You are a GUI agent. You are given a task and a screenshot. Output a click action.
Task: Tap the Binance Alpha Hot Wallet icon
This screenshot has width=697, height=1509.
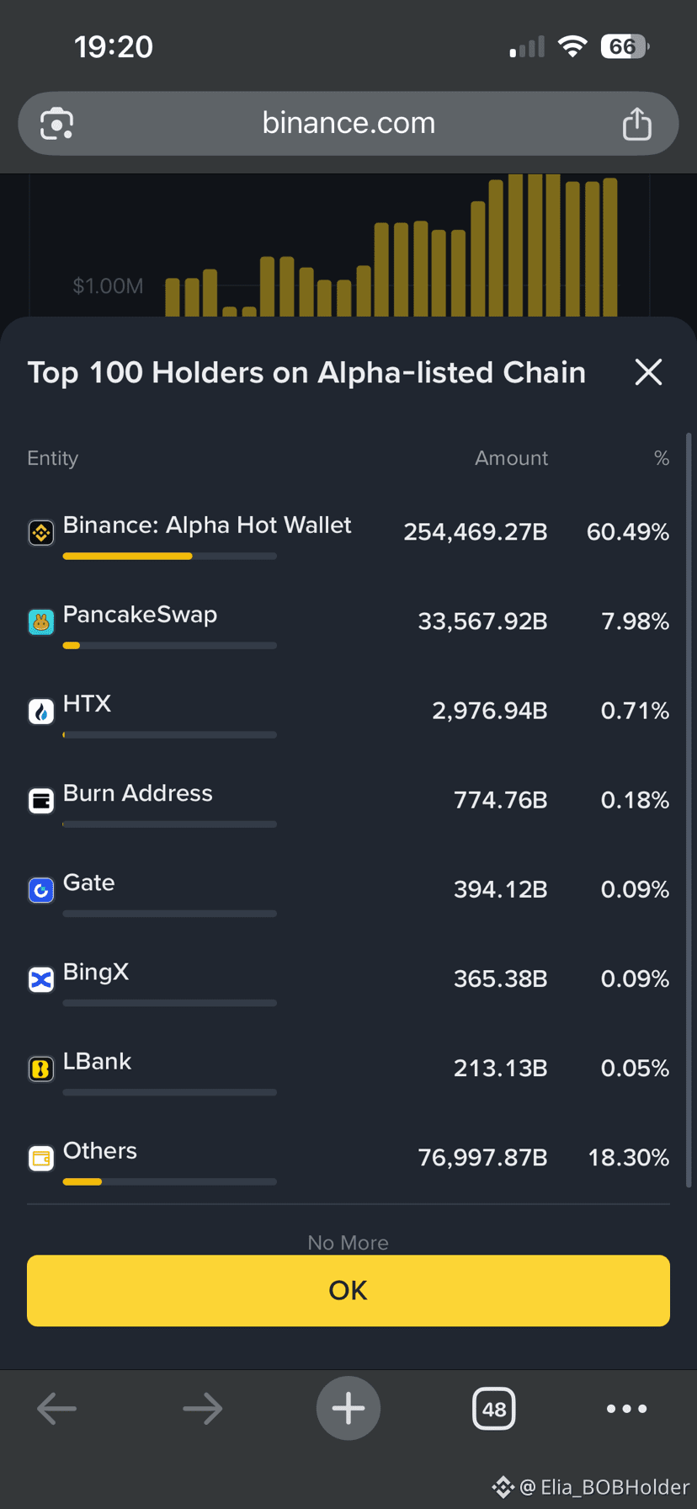pos(41,532)
